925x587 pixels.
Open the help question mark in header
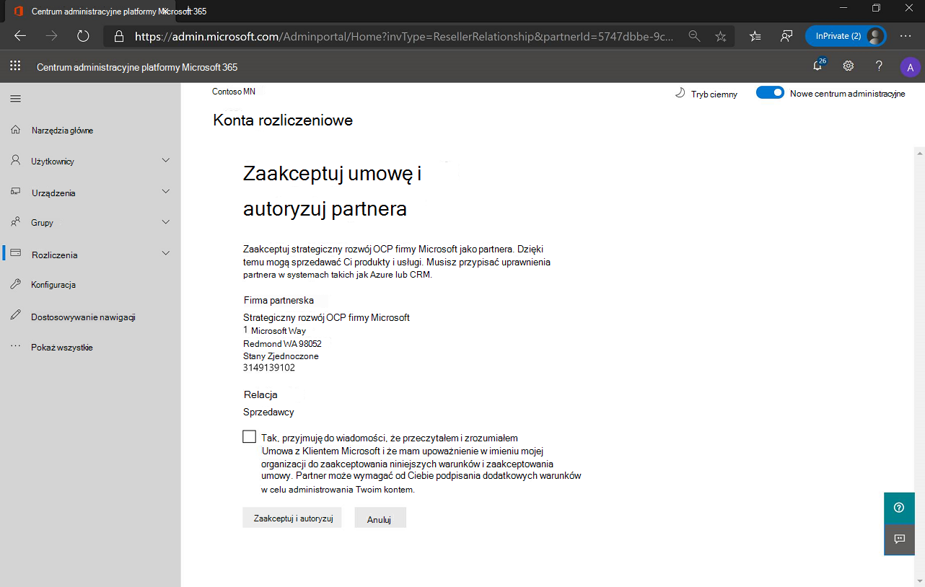click(879, 66)
